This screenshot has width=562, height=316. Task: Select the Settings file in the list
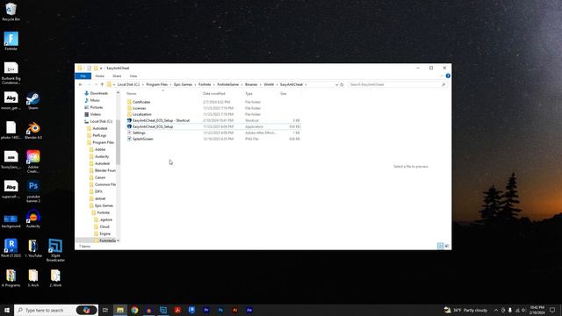(x=139, y=133)
